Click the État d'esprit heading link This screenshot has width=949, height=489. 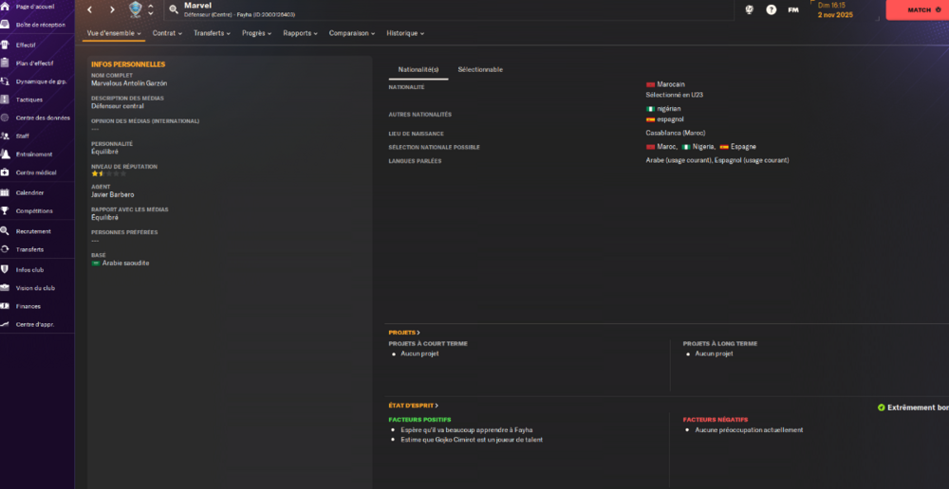413,406
